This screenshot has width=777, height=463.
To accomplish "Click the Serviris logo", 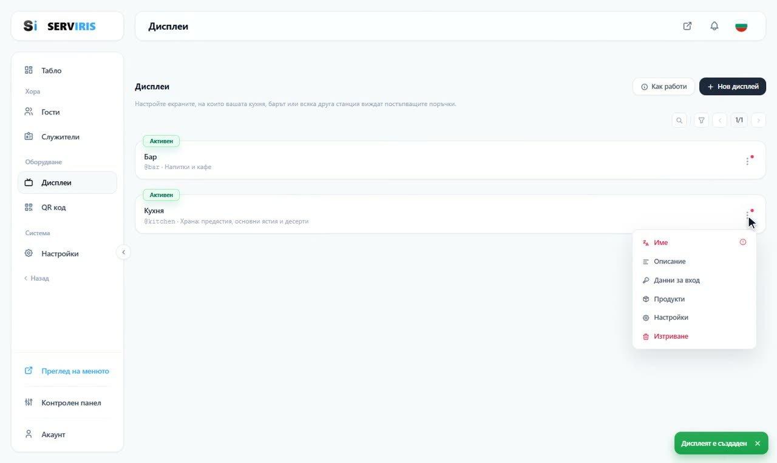I will pos(59,26).
